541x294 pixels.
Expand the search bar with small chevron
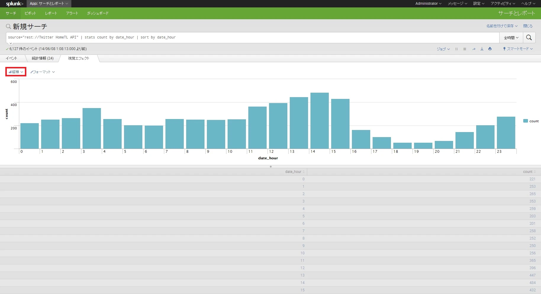click(x=11, y=43)
